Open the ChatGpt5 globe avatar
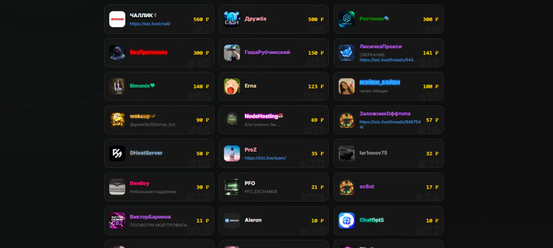 coord(346,220)
